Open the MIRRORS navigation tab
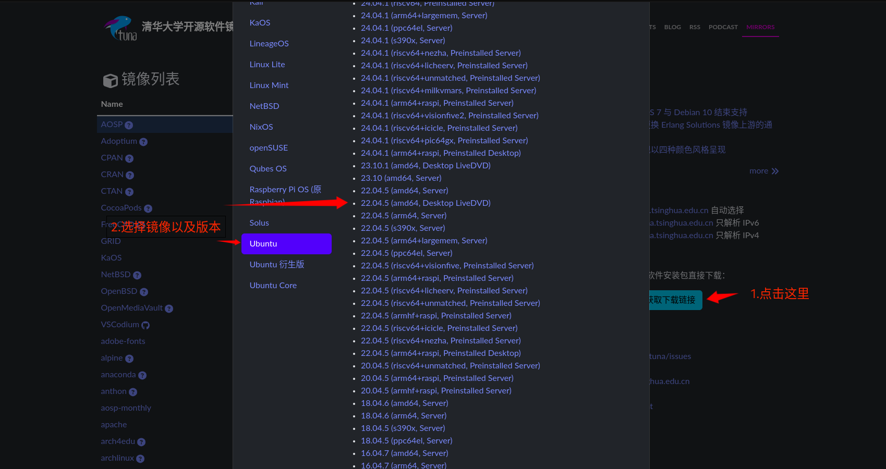This screenshot has height=469, width=886. tap(760, 27)
